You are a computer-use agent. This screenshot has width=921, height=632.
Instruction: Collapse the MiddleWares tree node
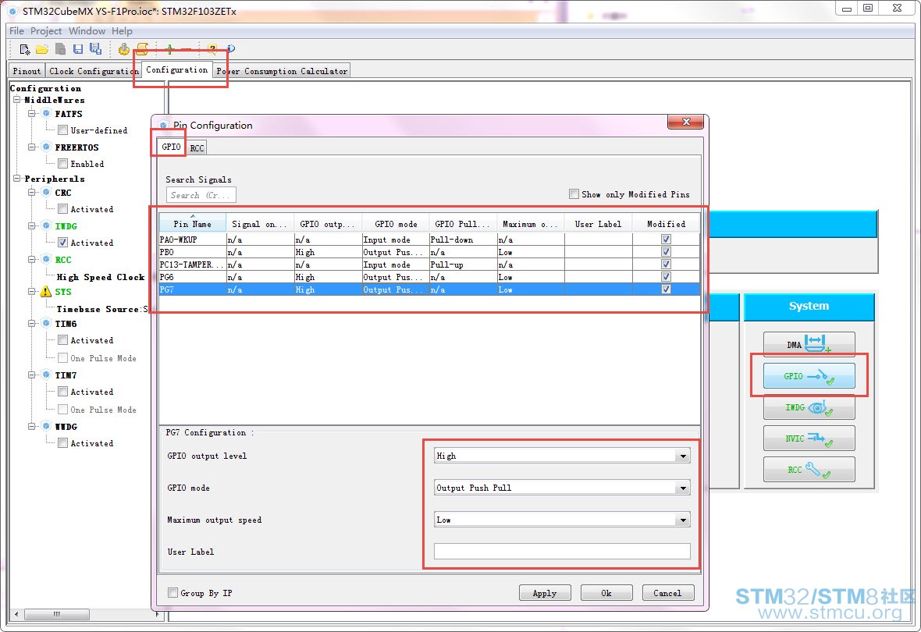(18, 100)
